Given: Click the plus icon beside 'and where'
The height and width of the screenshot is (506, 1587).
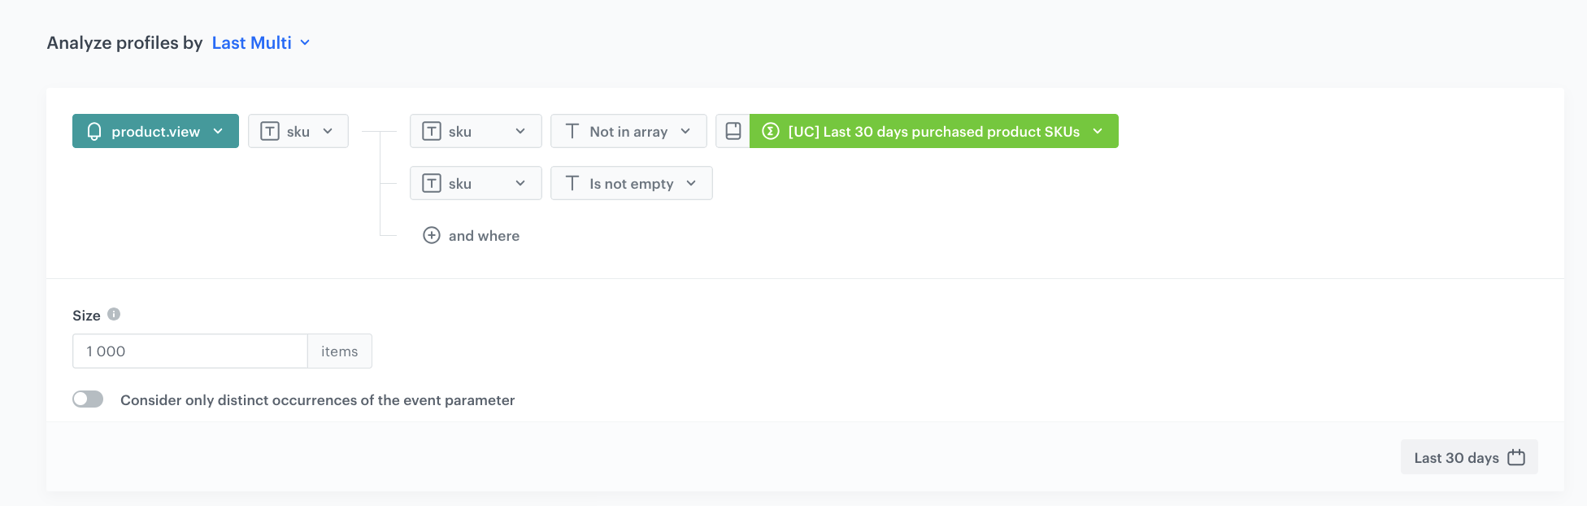Looking at the screenshot, I should tap(432, 235).
